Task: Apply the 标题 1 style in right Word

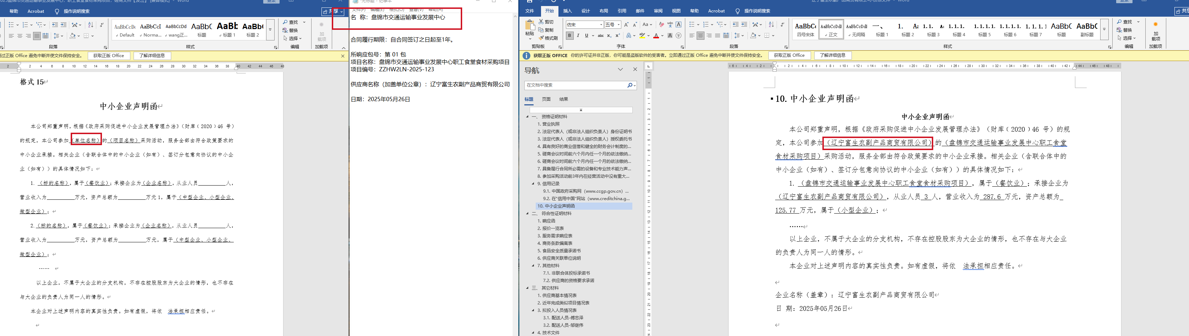Action: [x=882, y=29]
